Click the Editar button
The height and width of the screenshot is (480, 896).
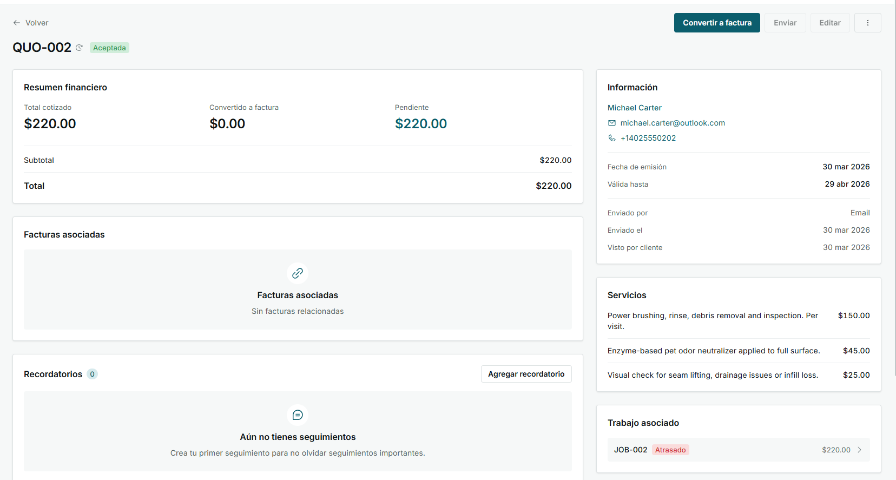(x=830, y=23)
